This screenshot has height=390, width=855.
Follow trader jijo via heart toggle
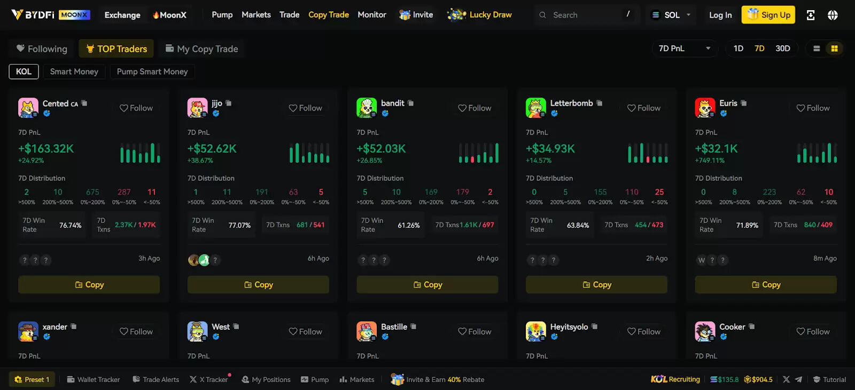pos(305,108)
